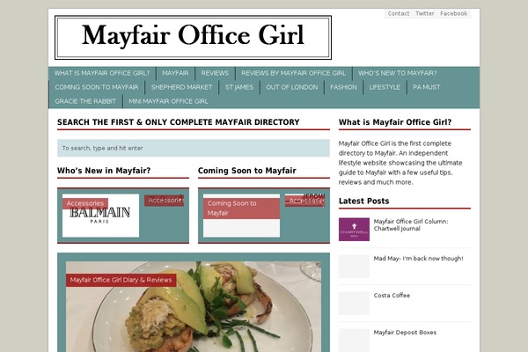
Task: Click the Costa Coffee placeholder thumbnail
Action: 354,303
